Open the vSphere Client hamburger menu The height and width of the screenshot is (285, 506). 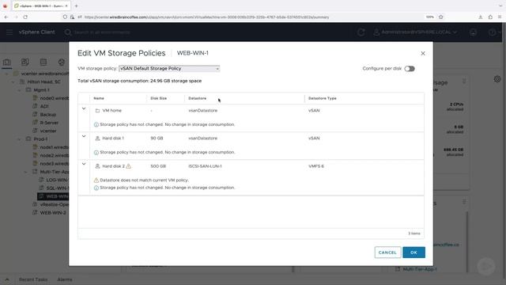click(9, 32)
